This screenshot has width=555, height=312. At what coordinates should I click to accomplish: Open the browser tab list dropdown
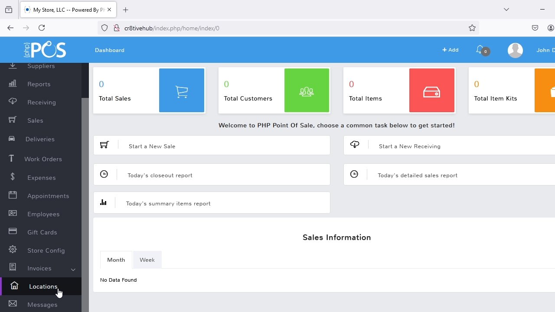coord(506,9)
